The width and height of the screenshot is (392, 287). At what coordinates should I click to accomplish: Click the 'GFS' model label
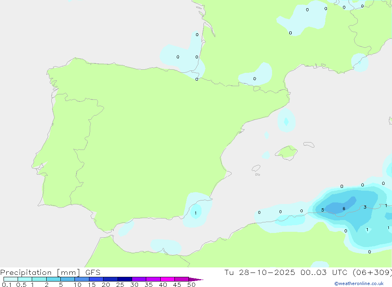click(x=93, y=273)
